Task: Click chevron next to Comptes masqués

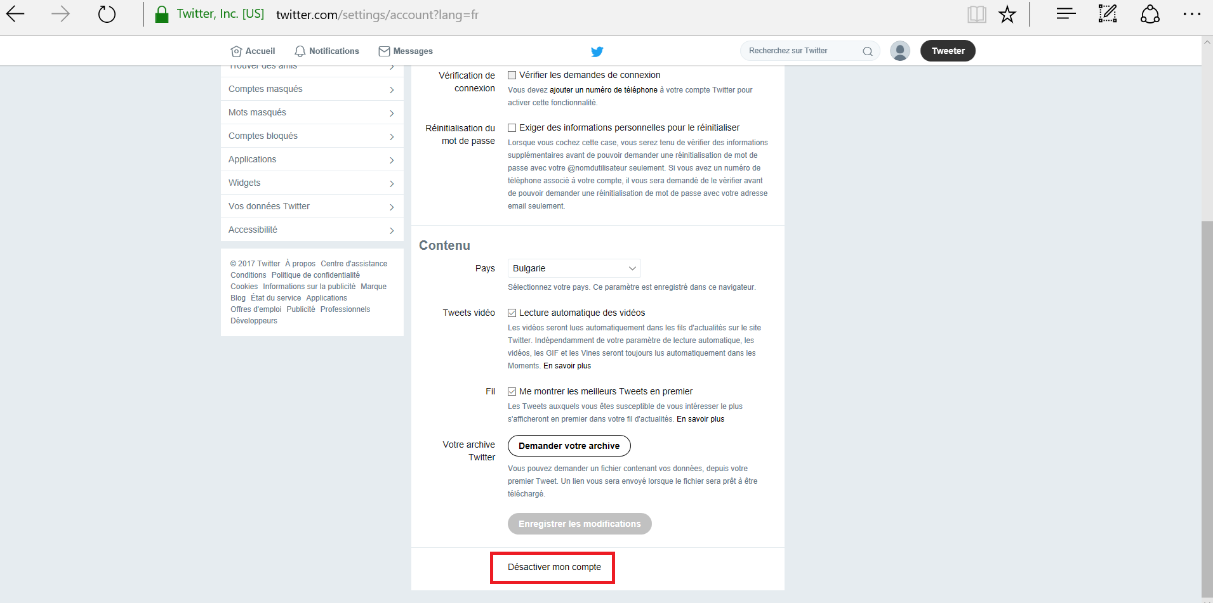Action: coord(392,90)
